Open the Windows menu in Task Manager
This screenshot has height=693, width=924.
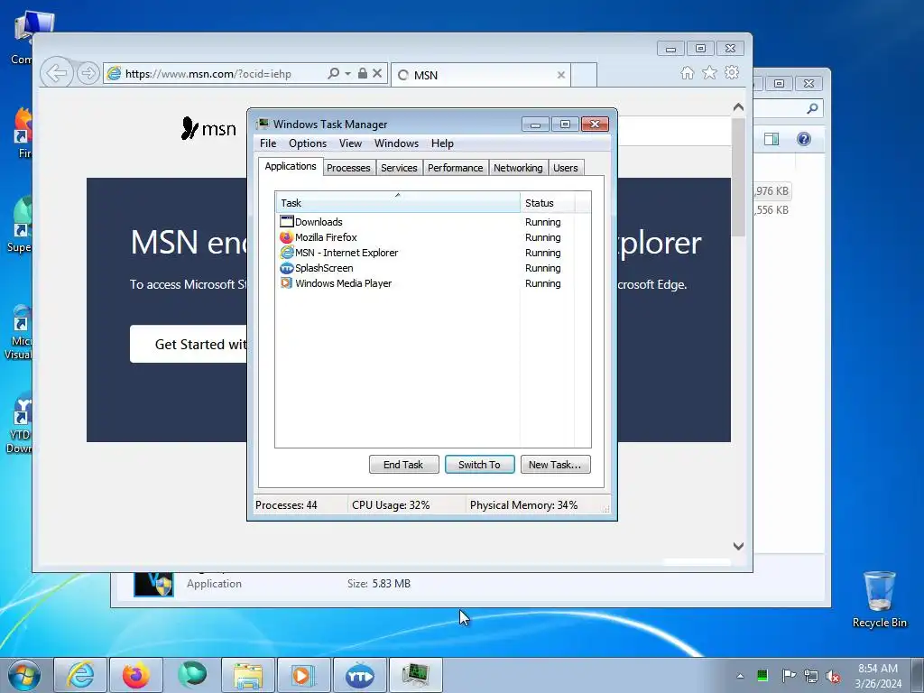396,143
